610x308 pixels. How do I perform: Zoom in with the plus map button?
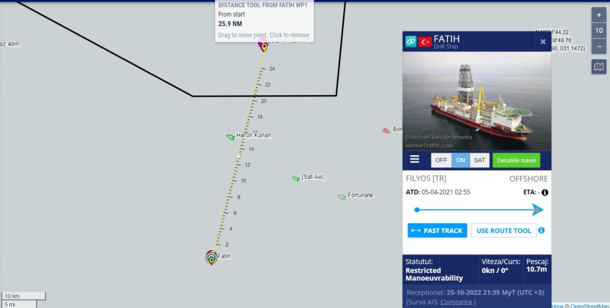tap(599, 15)
